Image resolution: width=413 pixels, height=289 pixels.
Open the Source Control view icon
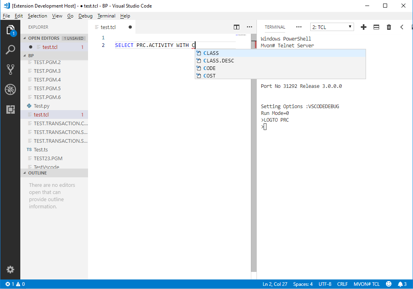[x=10, y=70]
